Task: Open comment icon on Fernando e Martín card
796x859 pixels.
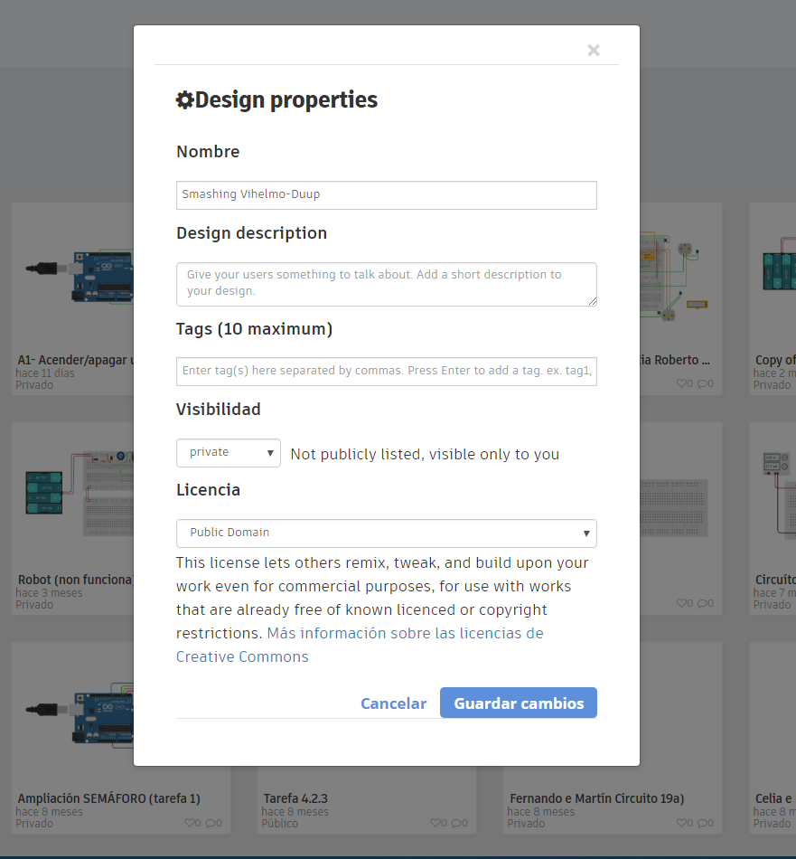Action: coord(704,824)
